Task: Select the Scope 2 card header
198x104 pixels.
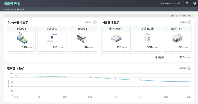Action: click(x=52, y=29)
